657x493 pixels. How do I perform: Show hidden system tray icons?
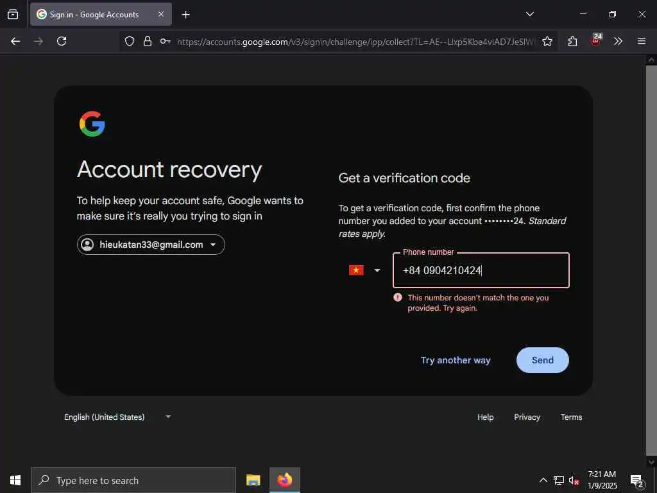[x=543, y=480]
